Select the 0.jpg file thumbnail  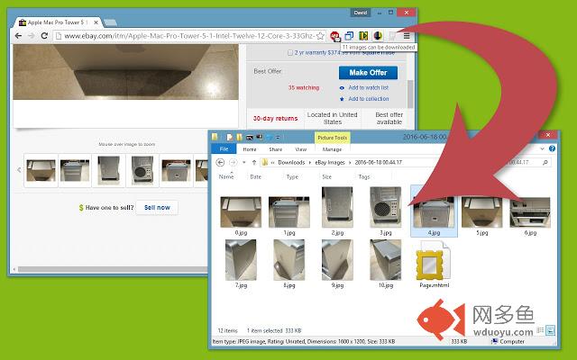pos(241,212)
